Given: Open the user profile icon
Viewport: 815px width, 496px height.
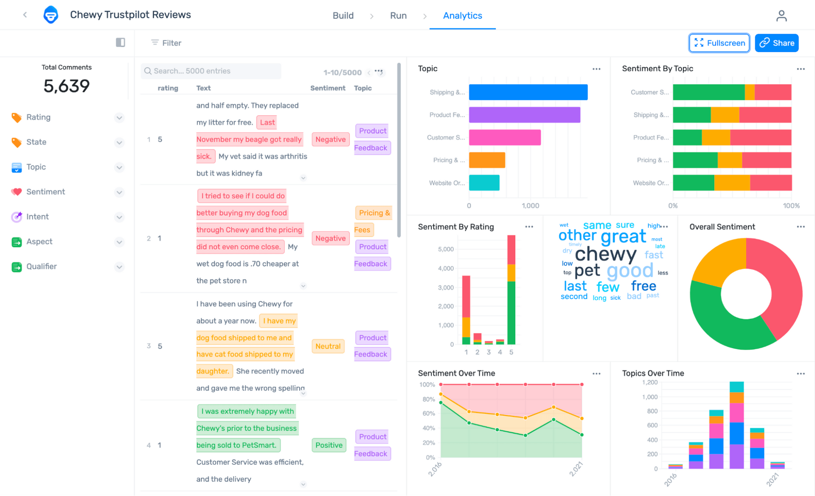Looking at the screenshot, I should (x=781, y=16).
